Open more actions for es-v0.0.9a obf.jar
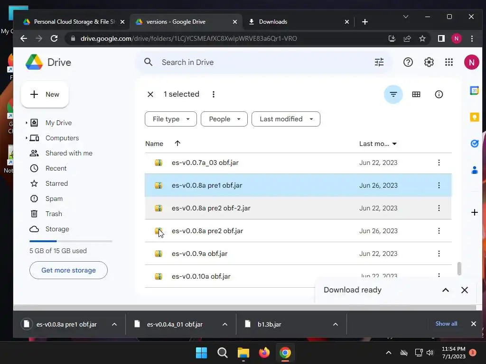 [439, 254]
